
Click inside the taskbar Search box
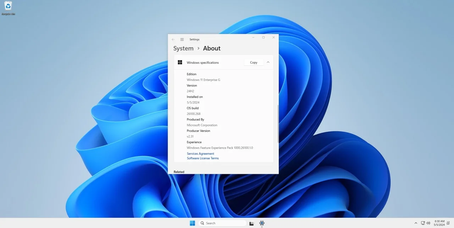point(222,223)
